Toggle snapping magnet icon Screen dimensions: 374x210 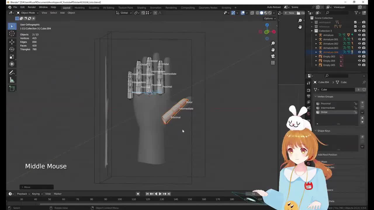143,13
